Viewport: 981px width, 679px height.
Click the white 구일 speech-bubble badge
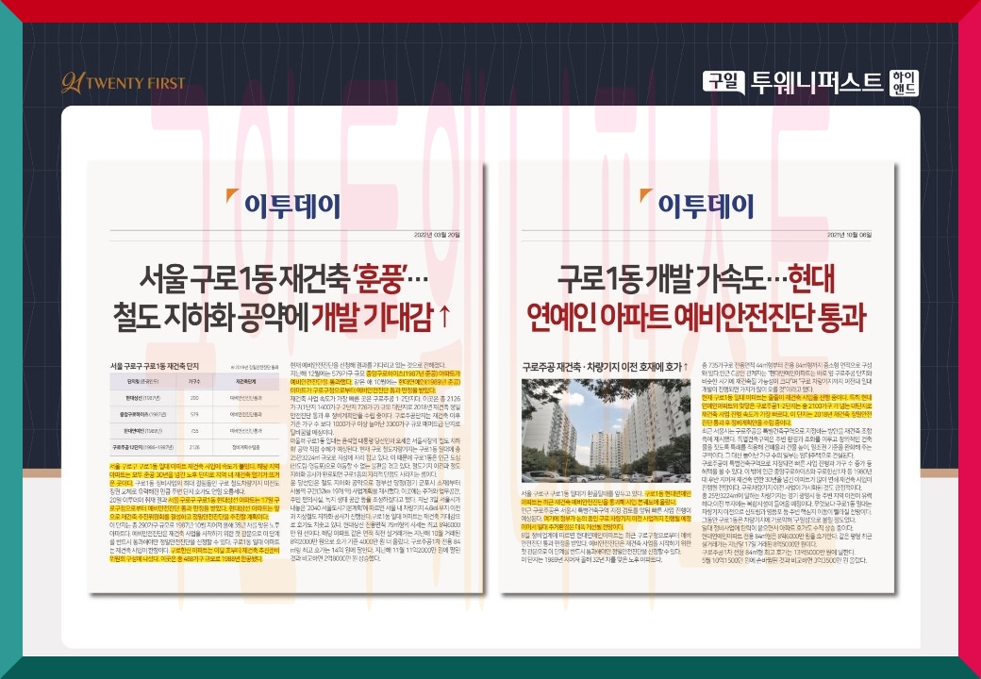tap(723, 82)
